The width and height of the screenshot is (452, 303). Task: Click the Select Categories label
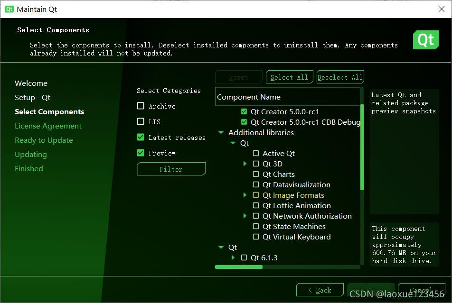pos(169,91)
